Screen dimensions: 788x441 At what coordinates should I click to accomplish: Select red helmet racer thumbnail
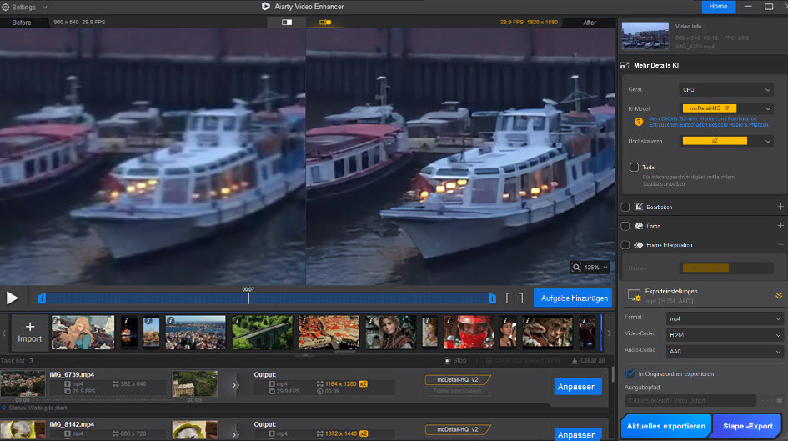[x=469, y=332]
